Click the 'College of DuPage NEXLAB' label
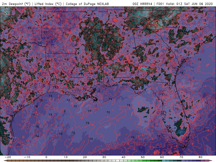Viewport: 216px width, 162px height. click(87, 4)
